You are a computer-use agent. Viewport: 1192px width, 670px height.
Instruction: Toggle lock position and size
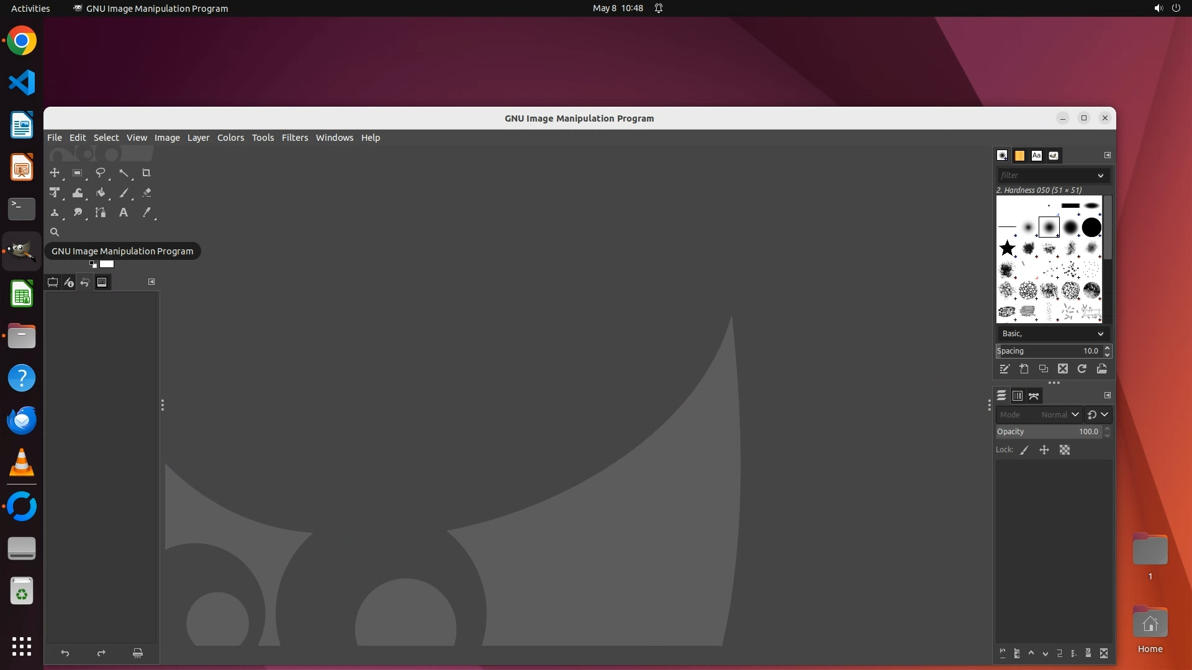pyautogui.click(x=1044, y=450)
